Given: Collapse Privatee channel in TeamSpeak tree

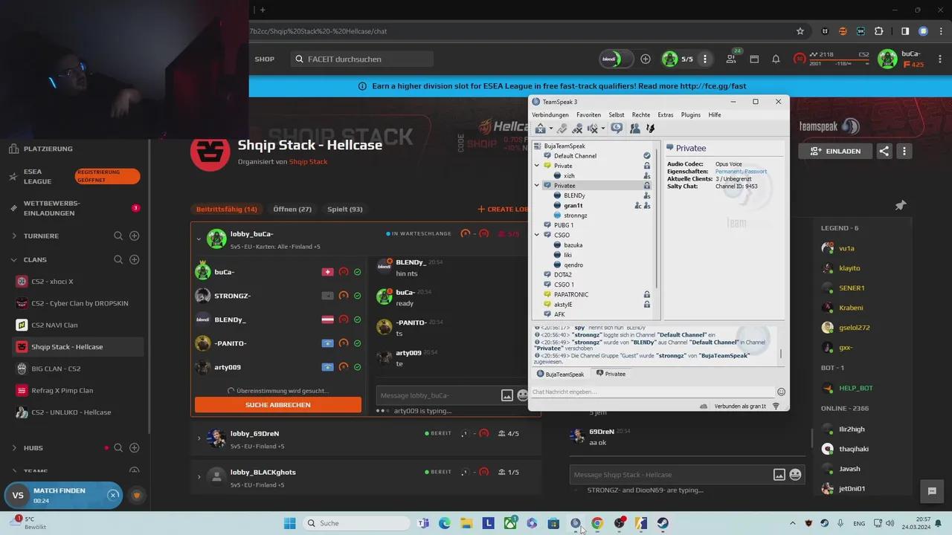Looking at the screenshot, I should [x=537, y=186].
